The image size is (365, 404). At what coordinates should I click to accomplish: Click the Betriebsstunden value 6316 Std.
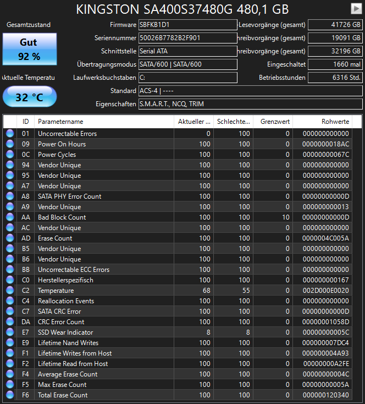point(335,77)
